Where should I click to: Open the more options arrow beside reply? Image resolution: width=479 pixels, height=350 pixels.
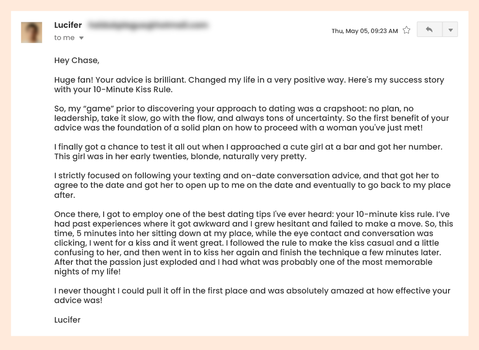tap(450, 30)
